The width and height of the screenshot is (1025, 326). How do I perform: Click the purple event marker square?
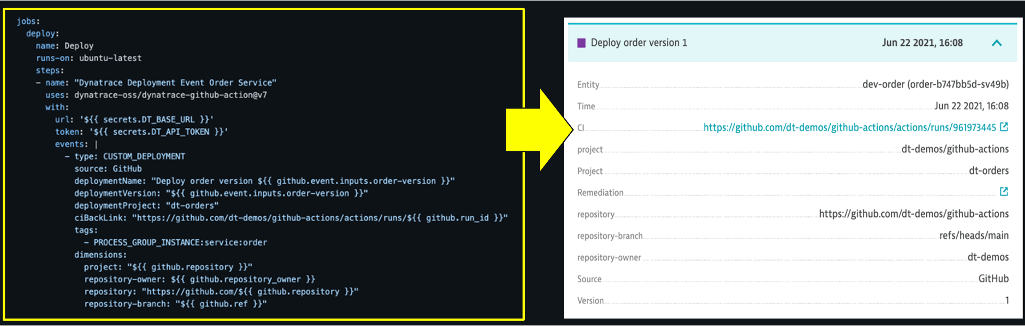click(x=581, y=43)
